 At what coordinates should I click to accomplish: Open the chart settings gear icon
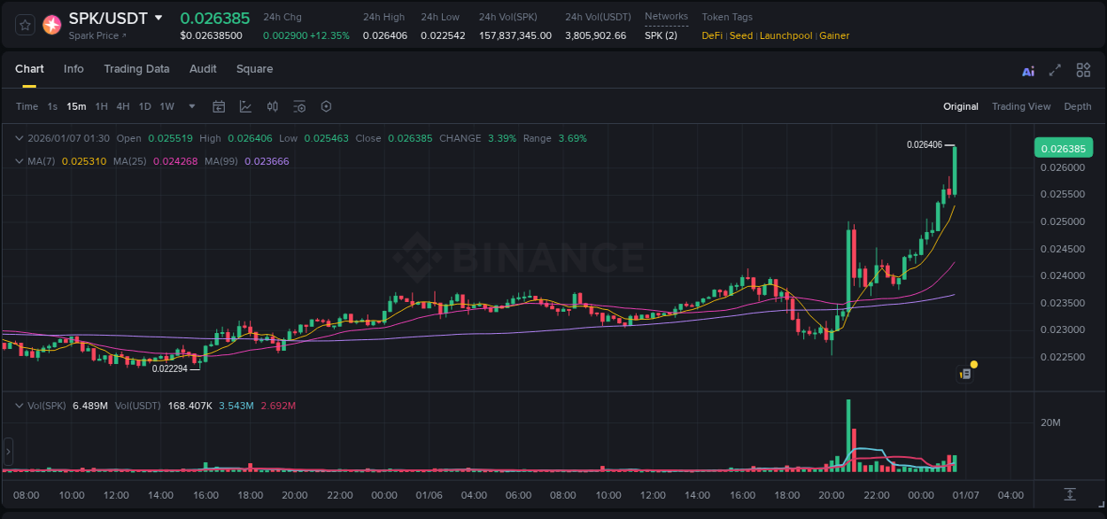pos(326,106)
